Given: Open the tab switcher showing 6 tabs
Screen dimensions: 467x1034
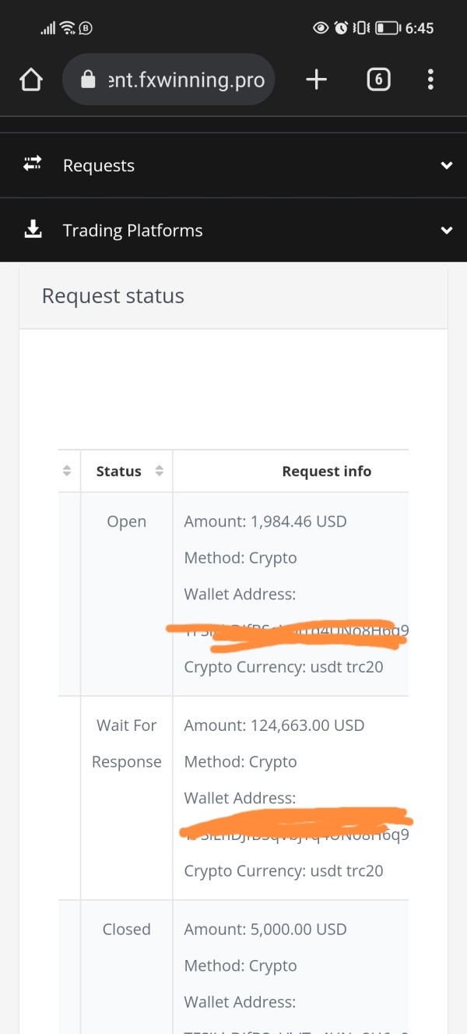Looking at the screenshot, I should tap(378, 79).
